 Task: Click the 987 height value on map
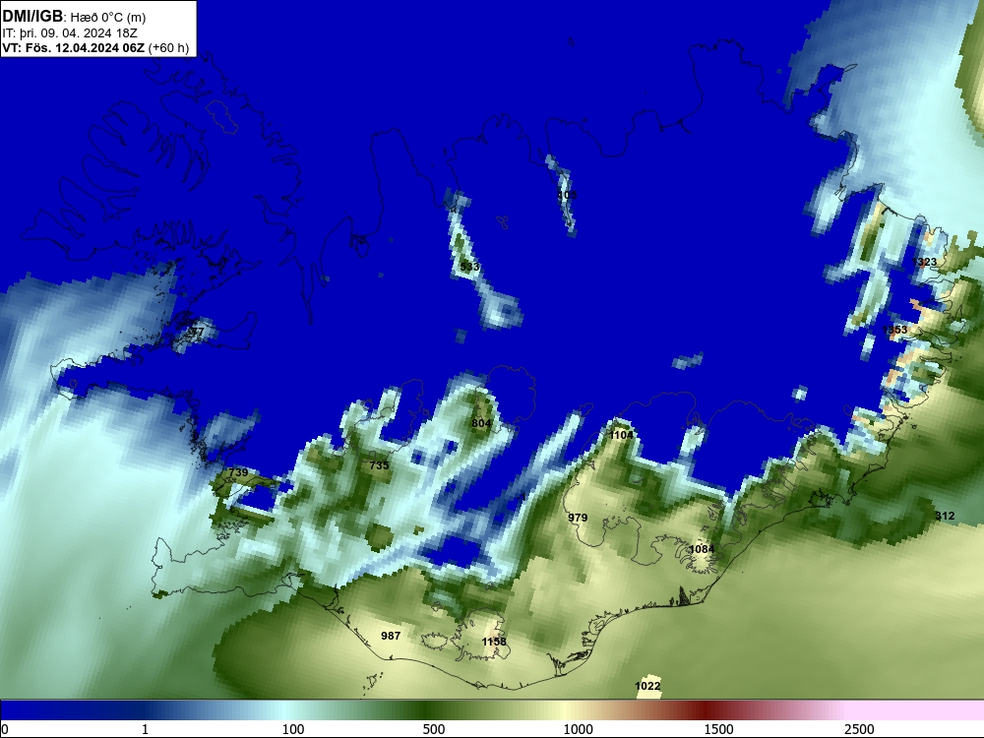391,636
